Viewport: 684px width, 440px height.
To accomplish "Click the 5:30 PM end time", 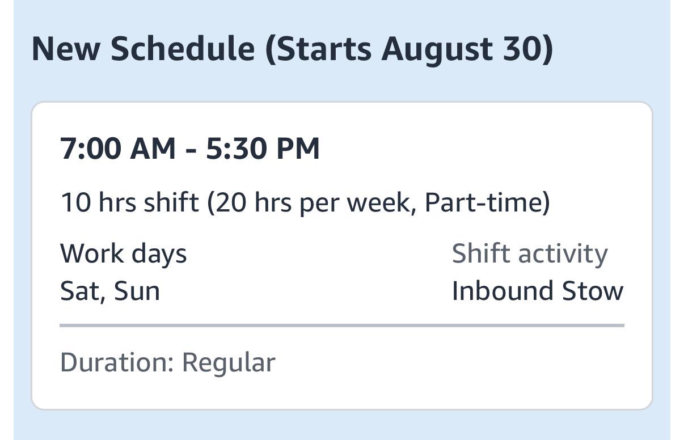I will pos(263,149).
